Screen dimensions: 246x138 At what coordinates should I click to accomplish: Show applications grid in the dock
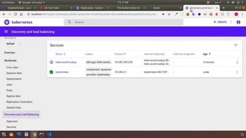coord(242,135)
